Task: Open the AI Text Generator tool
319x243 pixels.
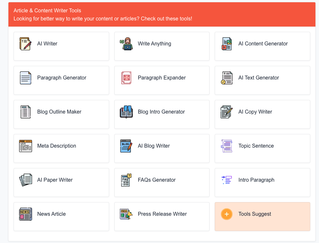Action: pos(258,78)
